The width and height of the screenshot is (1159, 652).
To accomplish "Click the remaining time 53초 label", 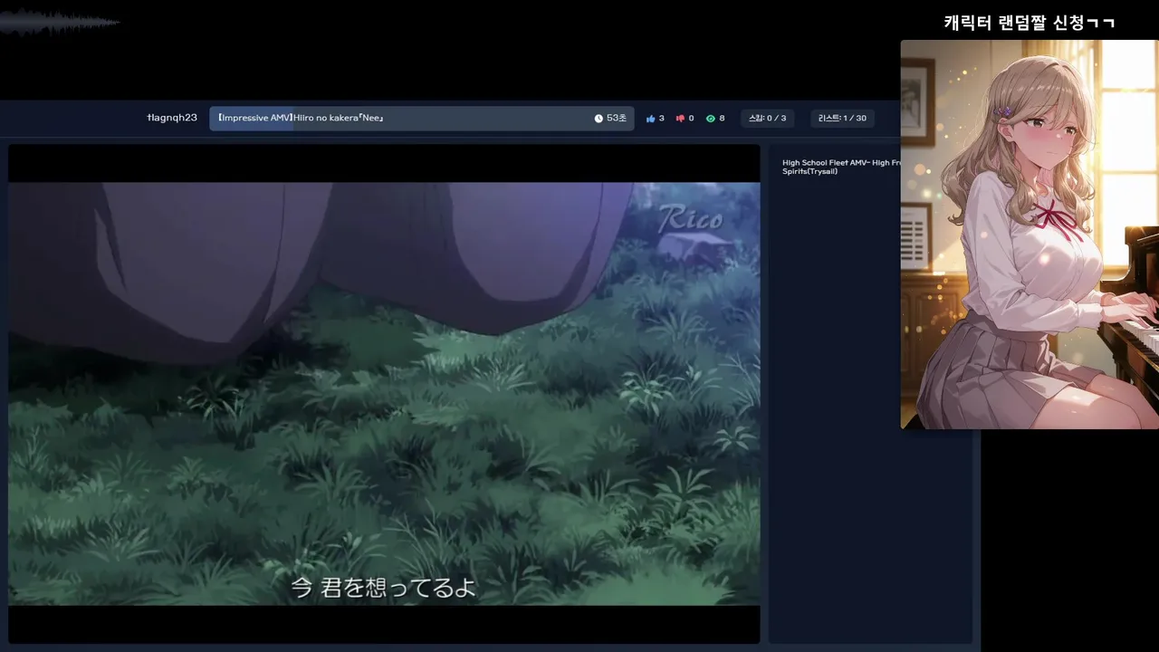I will (617, 119).
